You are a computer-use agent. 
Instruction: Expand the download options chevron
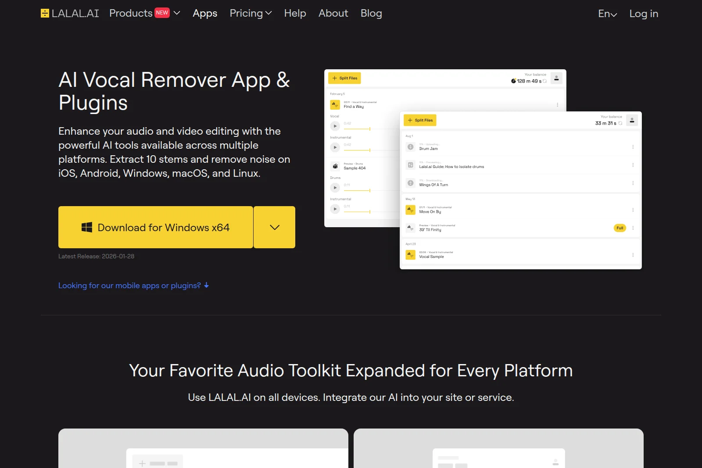tap(274, 227)
